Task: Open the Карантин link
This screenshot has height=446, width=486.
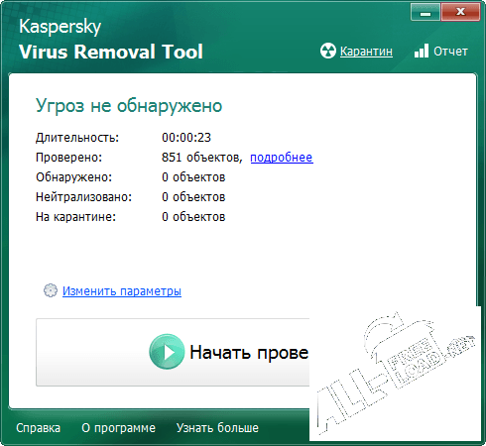Action: pyautogui.click(x=366, y=52)
